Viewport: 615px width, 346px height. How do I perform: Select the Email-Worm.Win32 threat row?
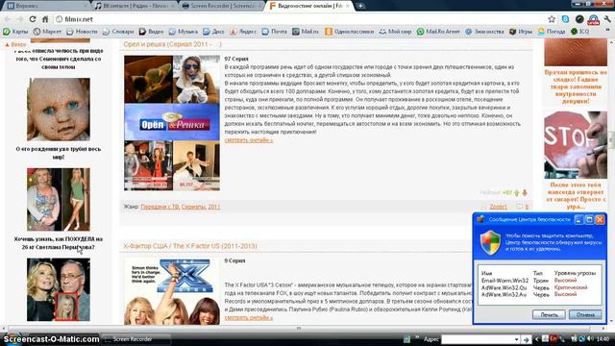(539, 281)
